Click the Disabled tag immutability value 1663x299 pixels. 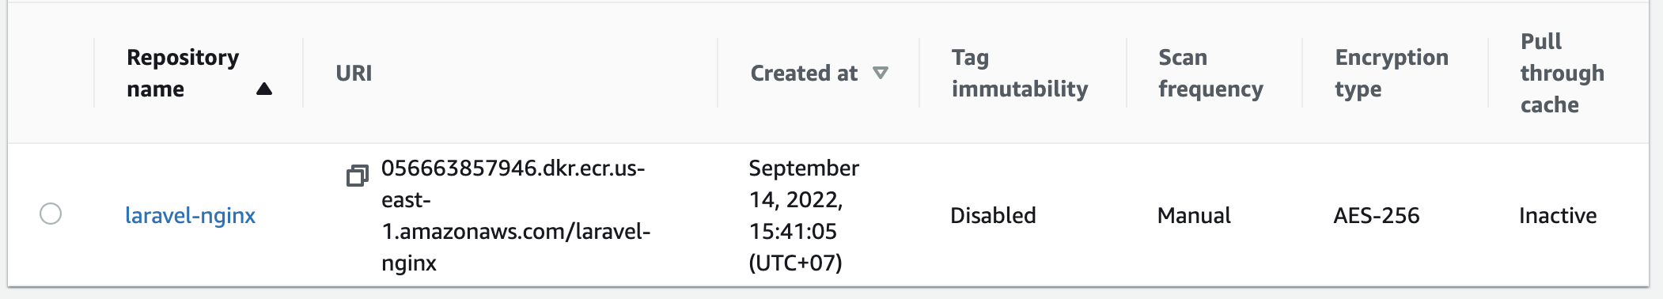click(x=993, y=215)
